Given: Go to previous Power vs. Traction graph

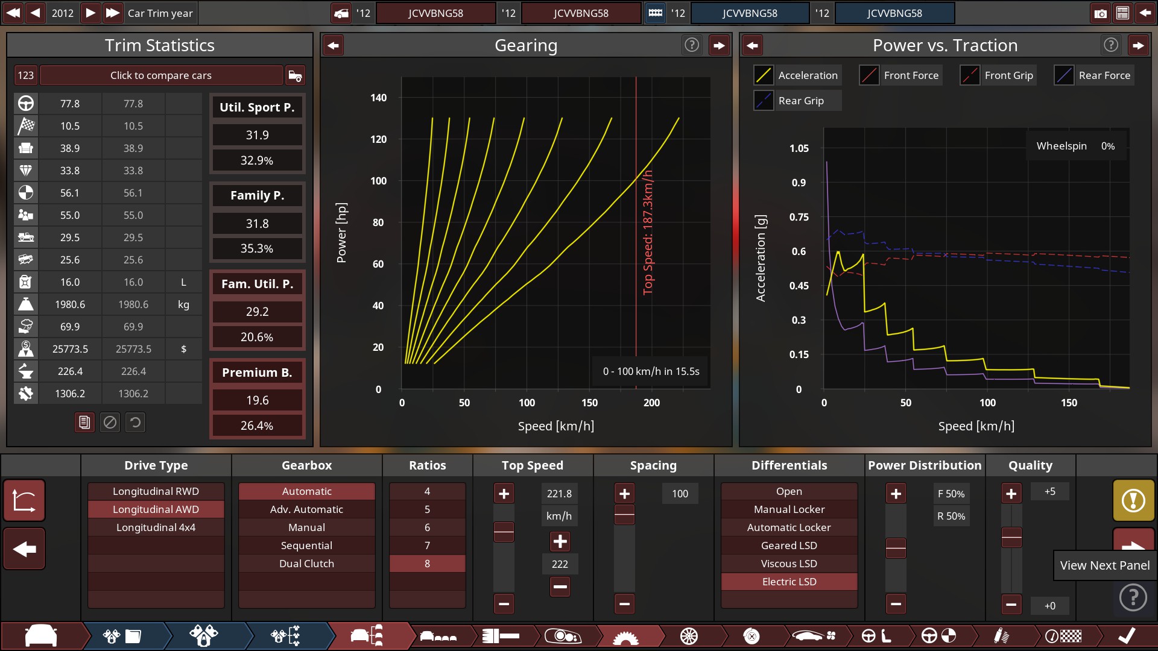Looking at the screenshot, I should click(x=752, y=45).
